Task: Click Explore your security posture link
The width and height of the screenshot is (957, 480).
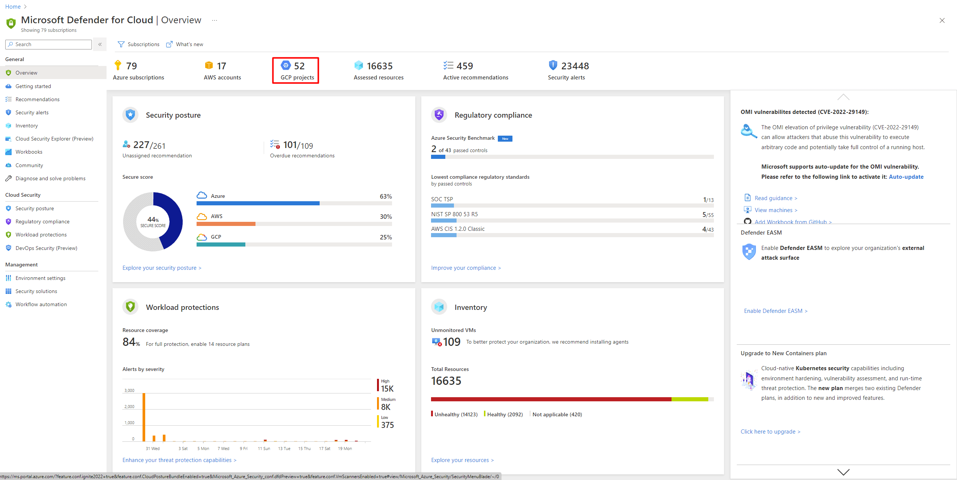Action: (162, 268)
